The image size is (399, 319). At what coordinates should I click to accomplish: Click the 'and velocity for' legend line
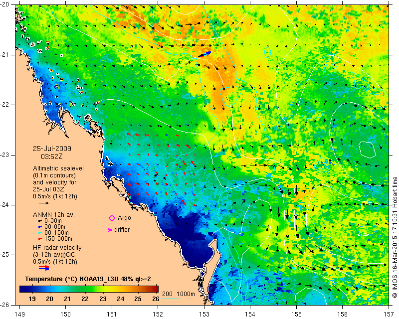55,182
